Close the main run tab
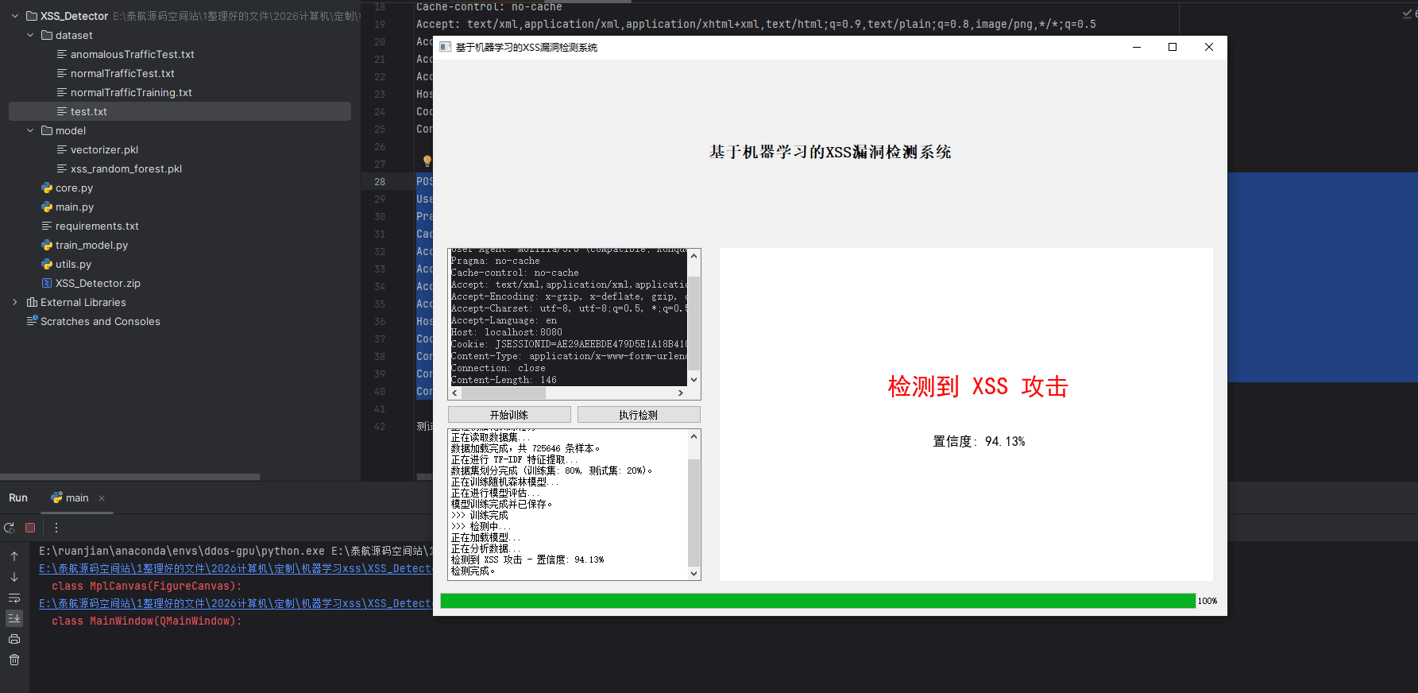Image resolution: width=1418 pixels, height=693 pixels. tap(102, 498)
